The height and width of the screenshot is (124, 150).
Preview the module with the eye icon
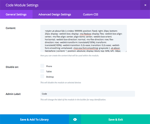coord(75,119)
